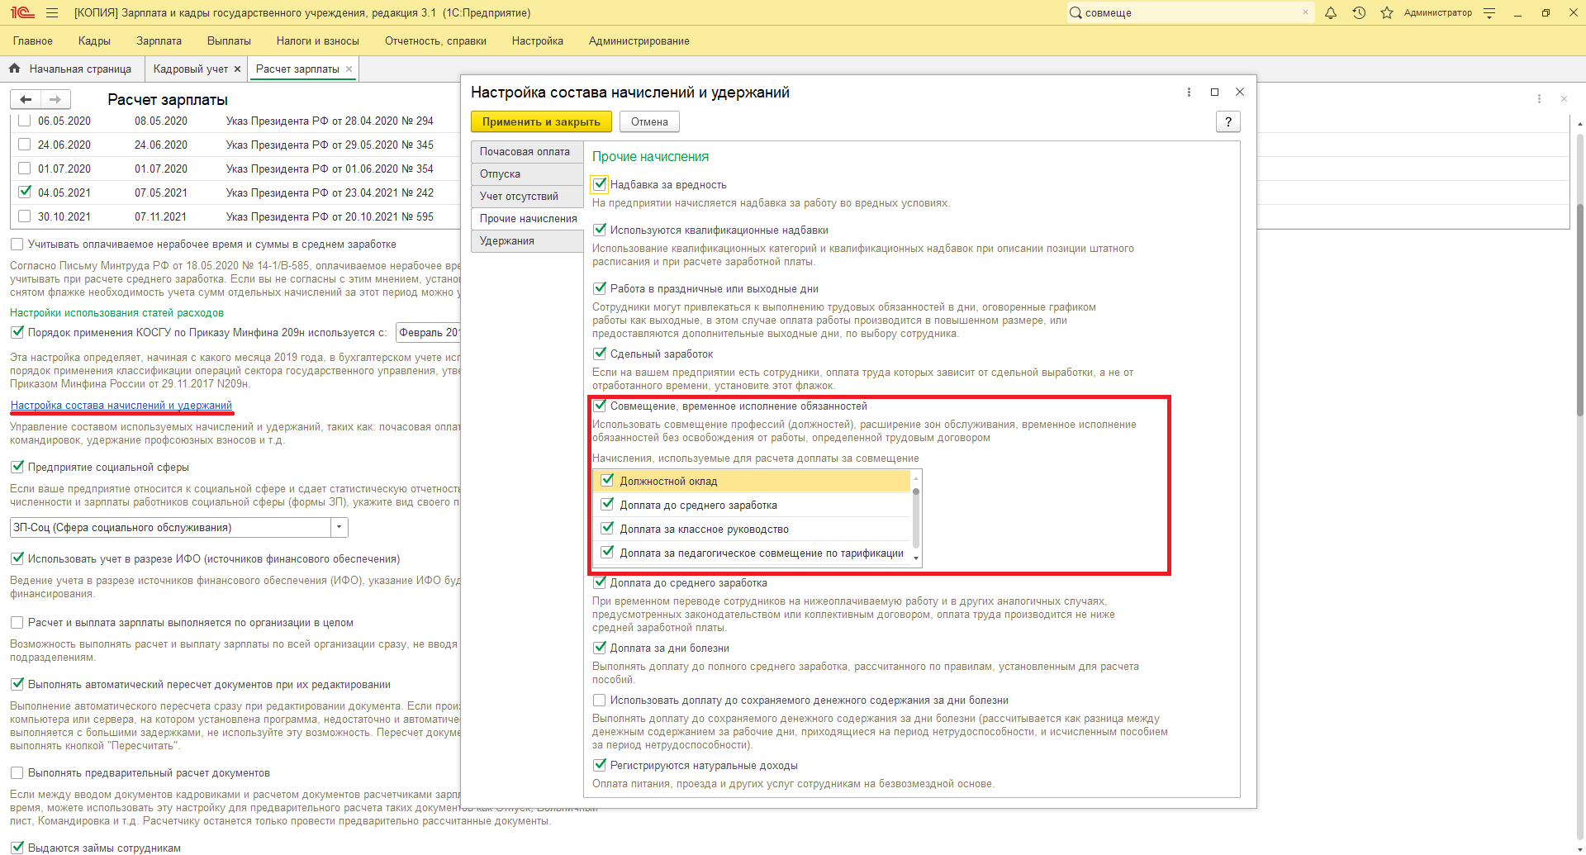Image resolution: width=1586 pixels, height=855 pixels.
Task: Toggle Использовать учет в разрезе ИФО
Action: coord(17,558)
